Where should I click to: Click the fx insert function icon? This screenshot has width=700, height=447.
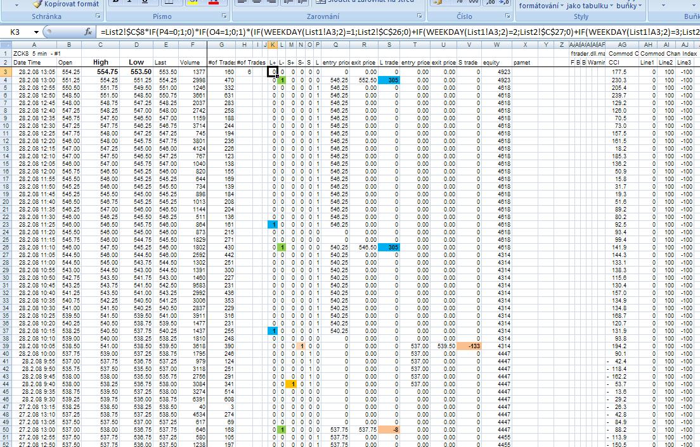pos(88,32)
